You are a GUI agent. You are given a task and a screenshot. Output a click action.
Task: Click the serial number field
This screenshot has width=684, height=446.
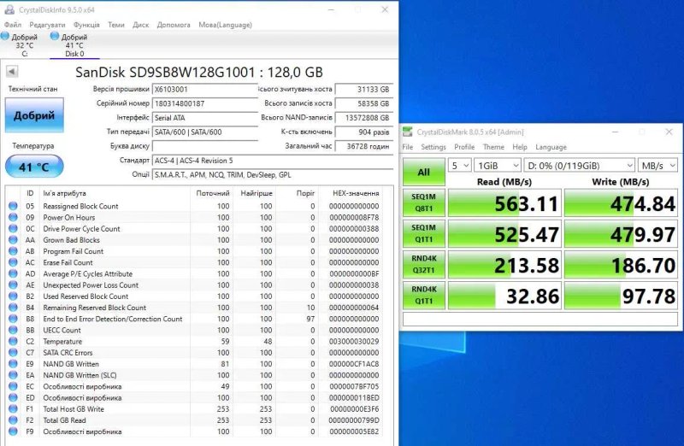(204, 103)
